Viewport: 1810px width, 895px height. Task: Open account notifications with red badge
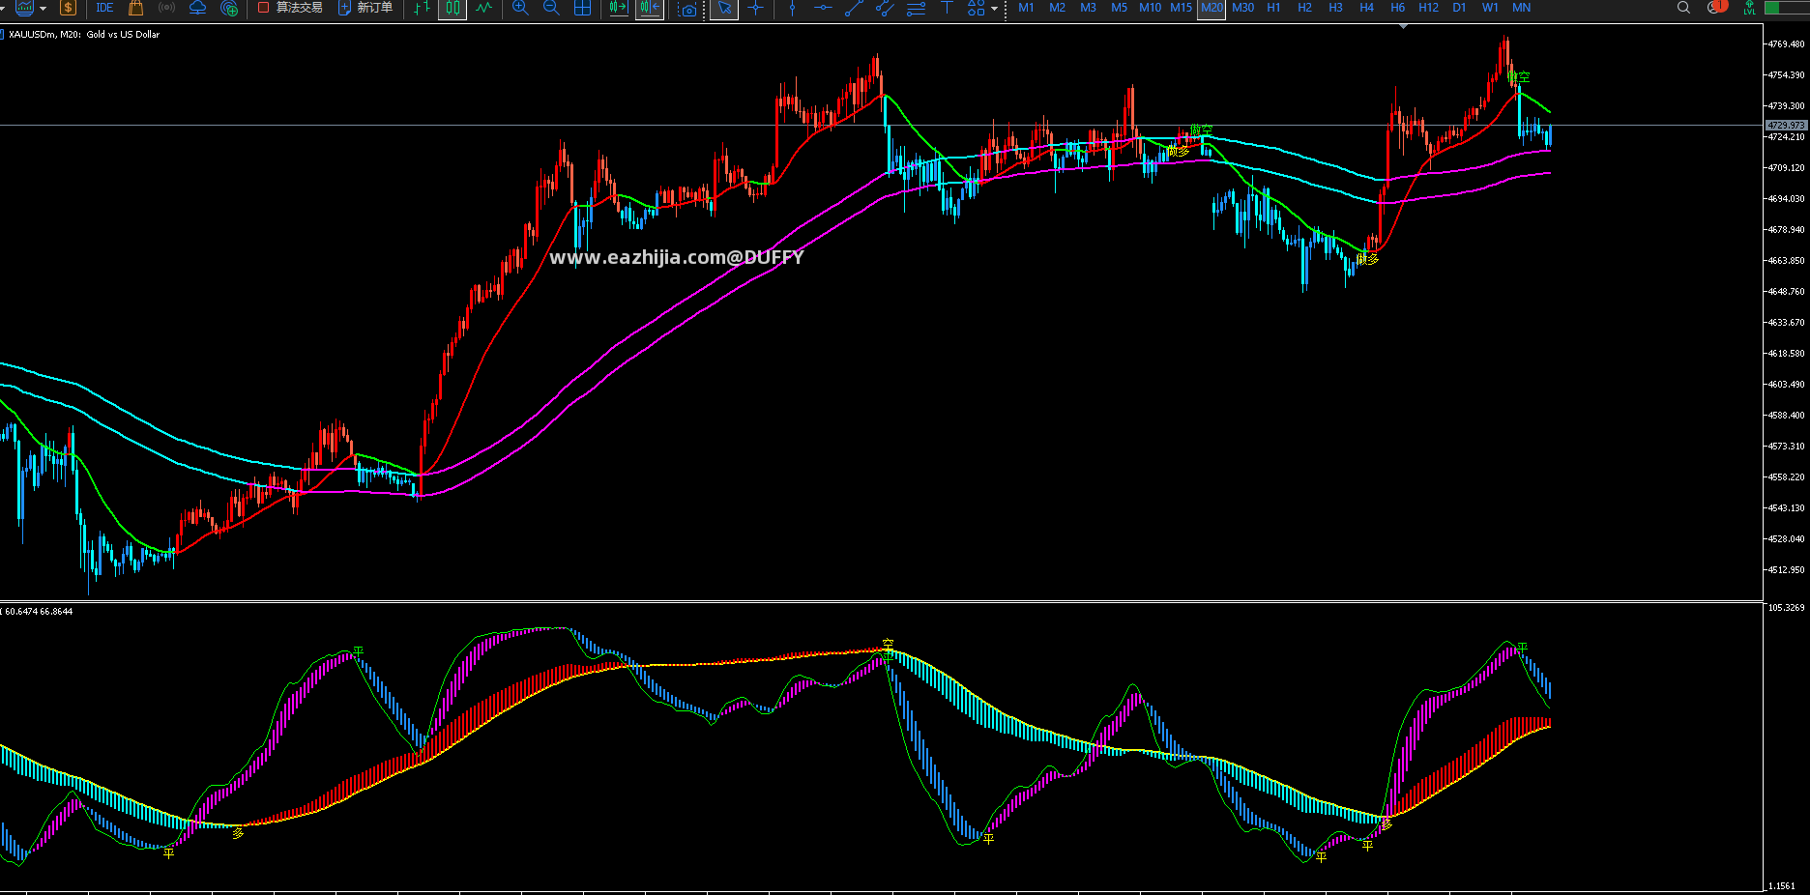(1717, 7)
